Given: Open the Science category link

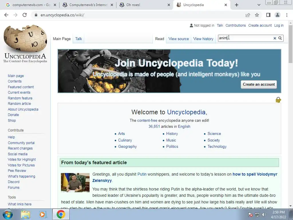Looking at the screenshot, I should (214, 133).
